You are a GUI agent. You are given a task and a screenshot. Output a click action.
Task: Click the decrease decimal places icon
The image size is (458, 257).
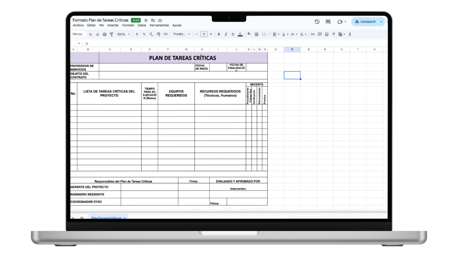151,34
